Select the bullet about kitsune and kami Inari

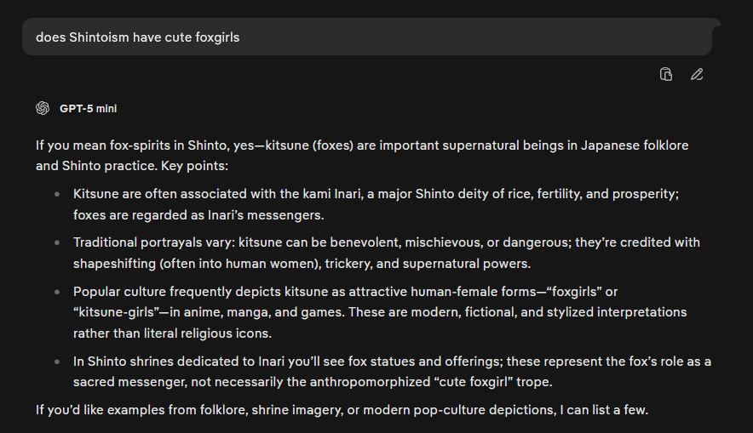click(375, 204)
